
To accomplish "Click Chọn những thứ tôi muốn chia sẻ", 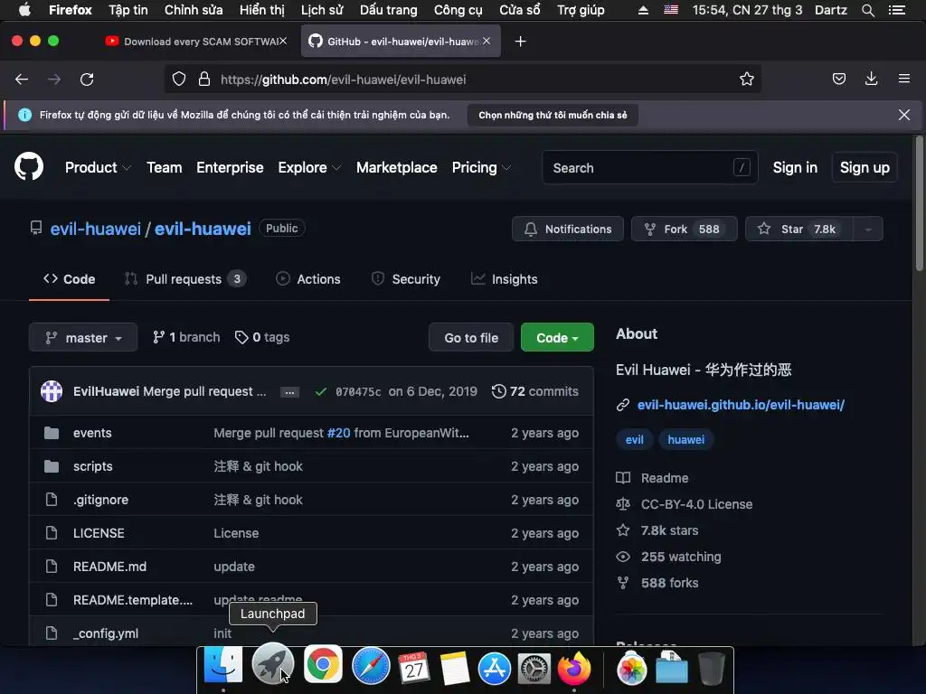I will pyautogui.click(x=553, y=115).
